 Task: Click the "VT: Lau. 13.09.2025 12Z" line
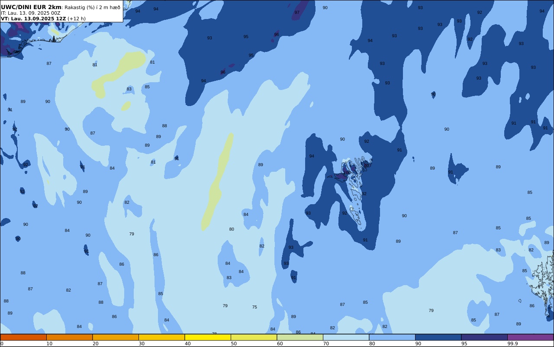coord(33,19)
